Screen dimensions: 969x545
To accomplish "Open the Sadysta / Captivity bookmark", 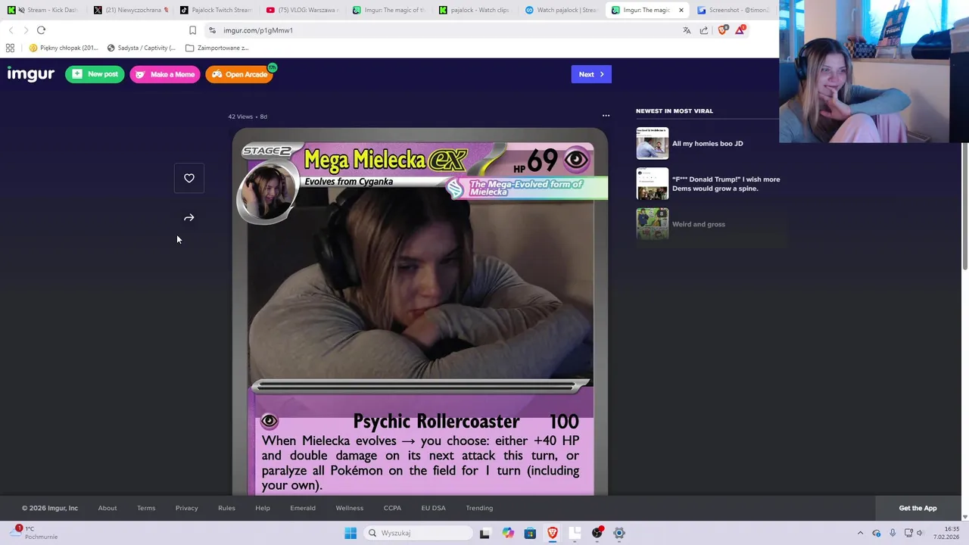I will [x=141, y=48].
